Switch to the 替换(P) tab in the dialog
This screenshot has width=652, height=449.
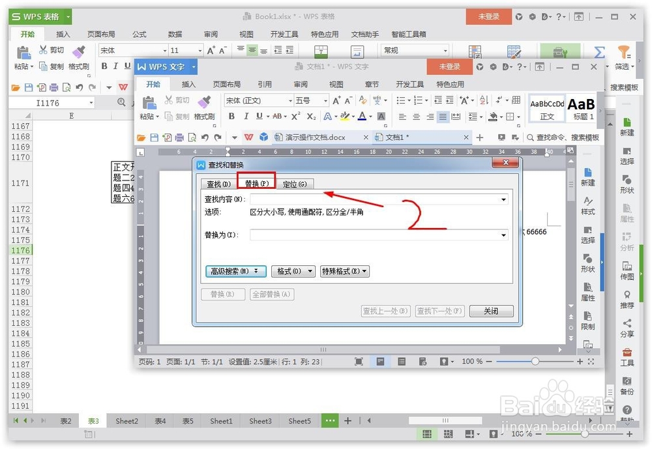(256, 183)
